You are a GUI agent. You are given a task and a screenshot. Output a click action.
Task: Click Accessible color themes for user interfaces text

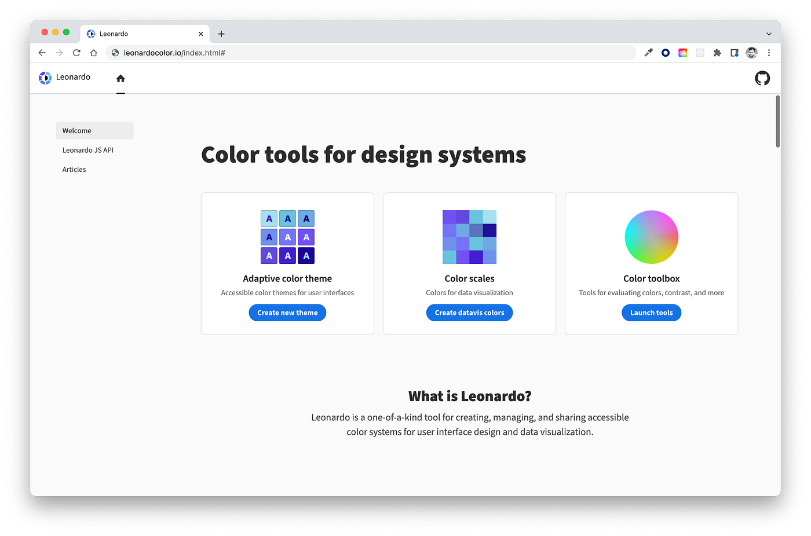(287, 293)
